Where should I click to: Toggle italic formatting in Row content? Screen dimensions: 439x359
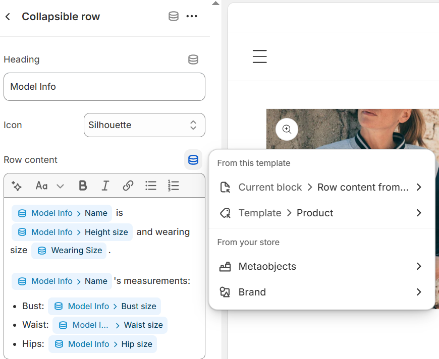point(105,186)
